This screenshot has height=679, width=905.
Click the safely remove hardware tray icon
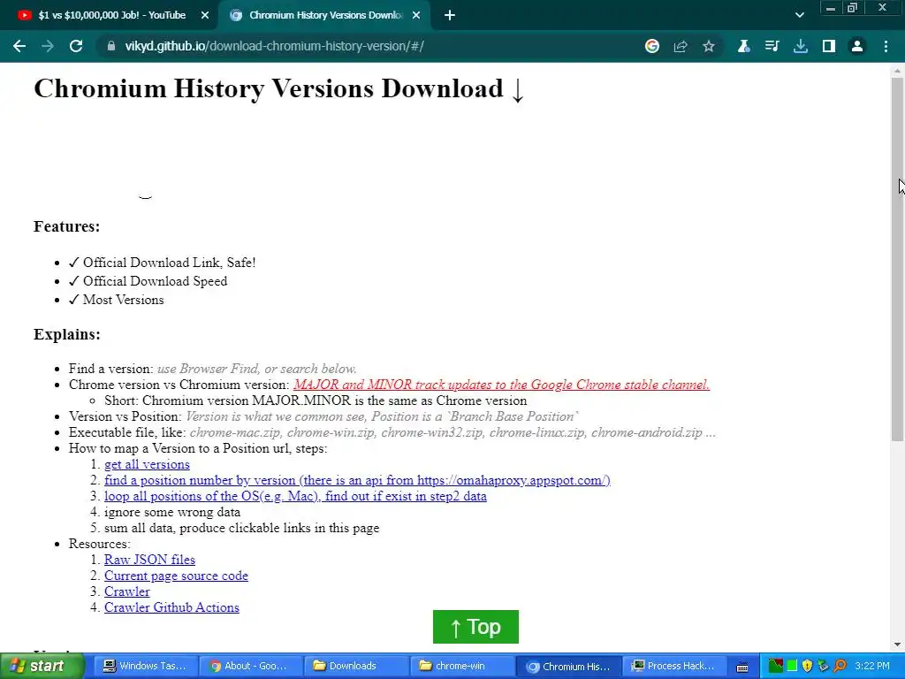point(823,666)
